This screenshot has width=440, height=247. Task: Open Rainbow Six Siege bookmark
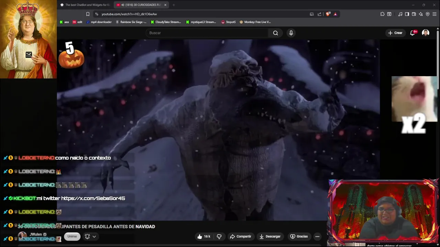tap(131, 22)
